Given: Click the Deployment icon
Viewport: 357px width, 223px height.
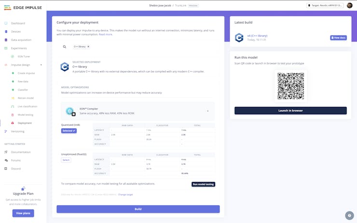Looking at the screenshot, I should [13, 123].
